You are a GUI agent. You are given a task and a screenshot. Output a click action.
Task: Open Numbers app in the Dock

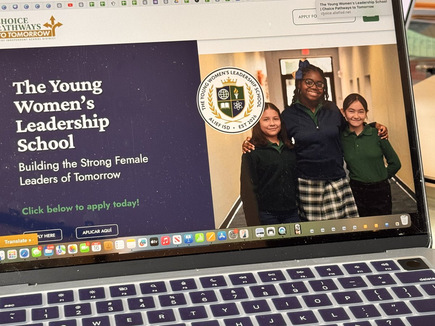click(200, 238)
